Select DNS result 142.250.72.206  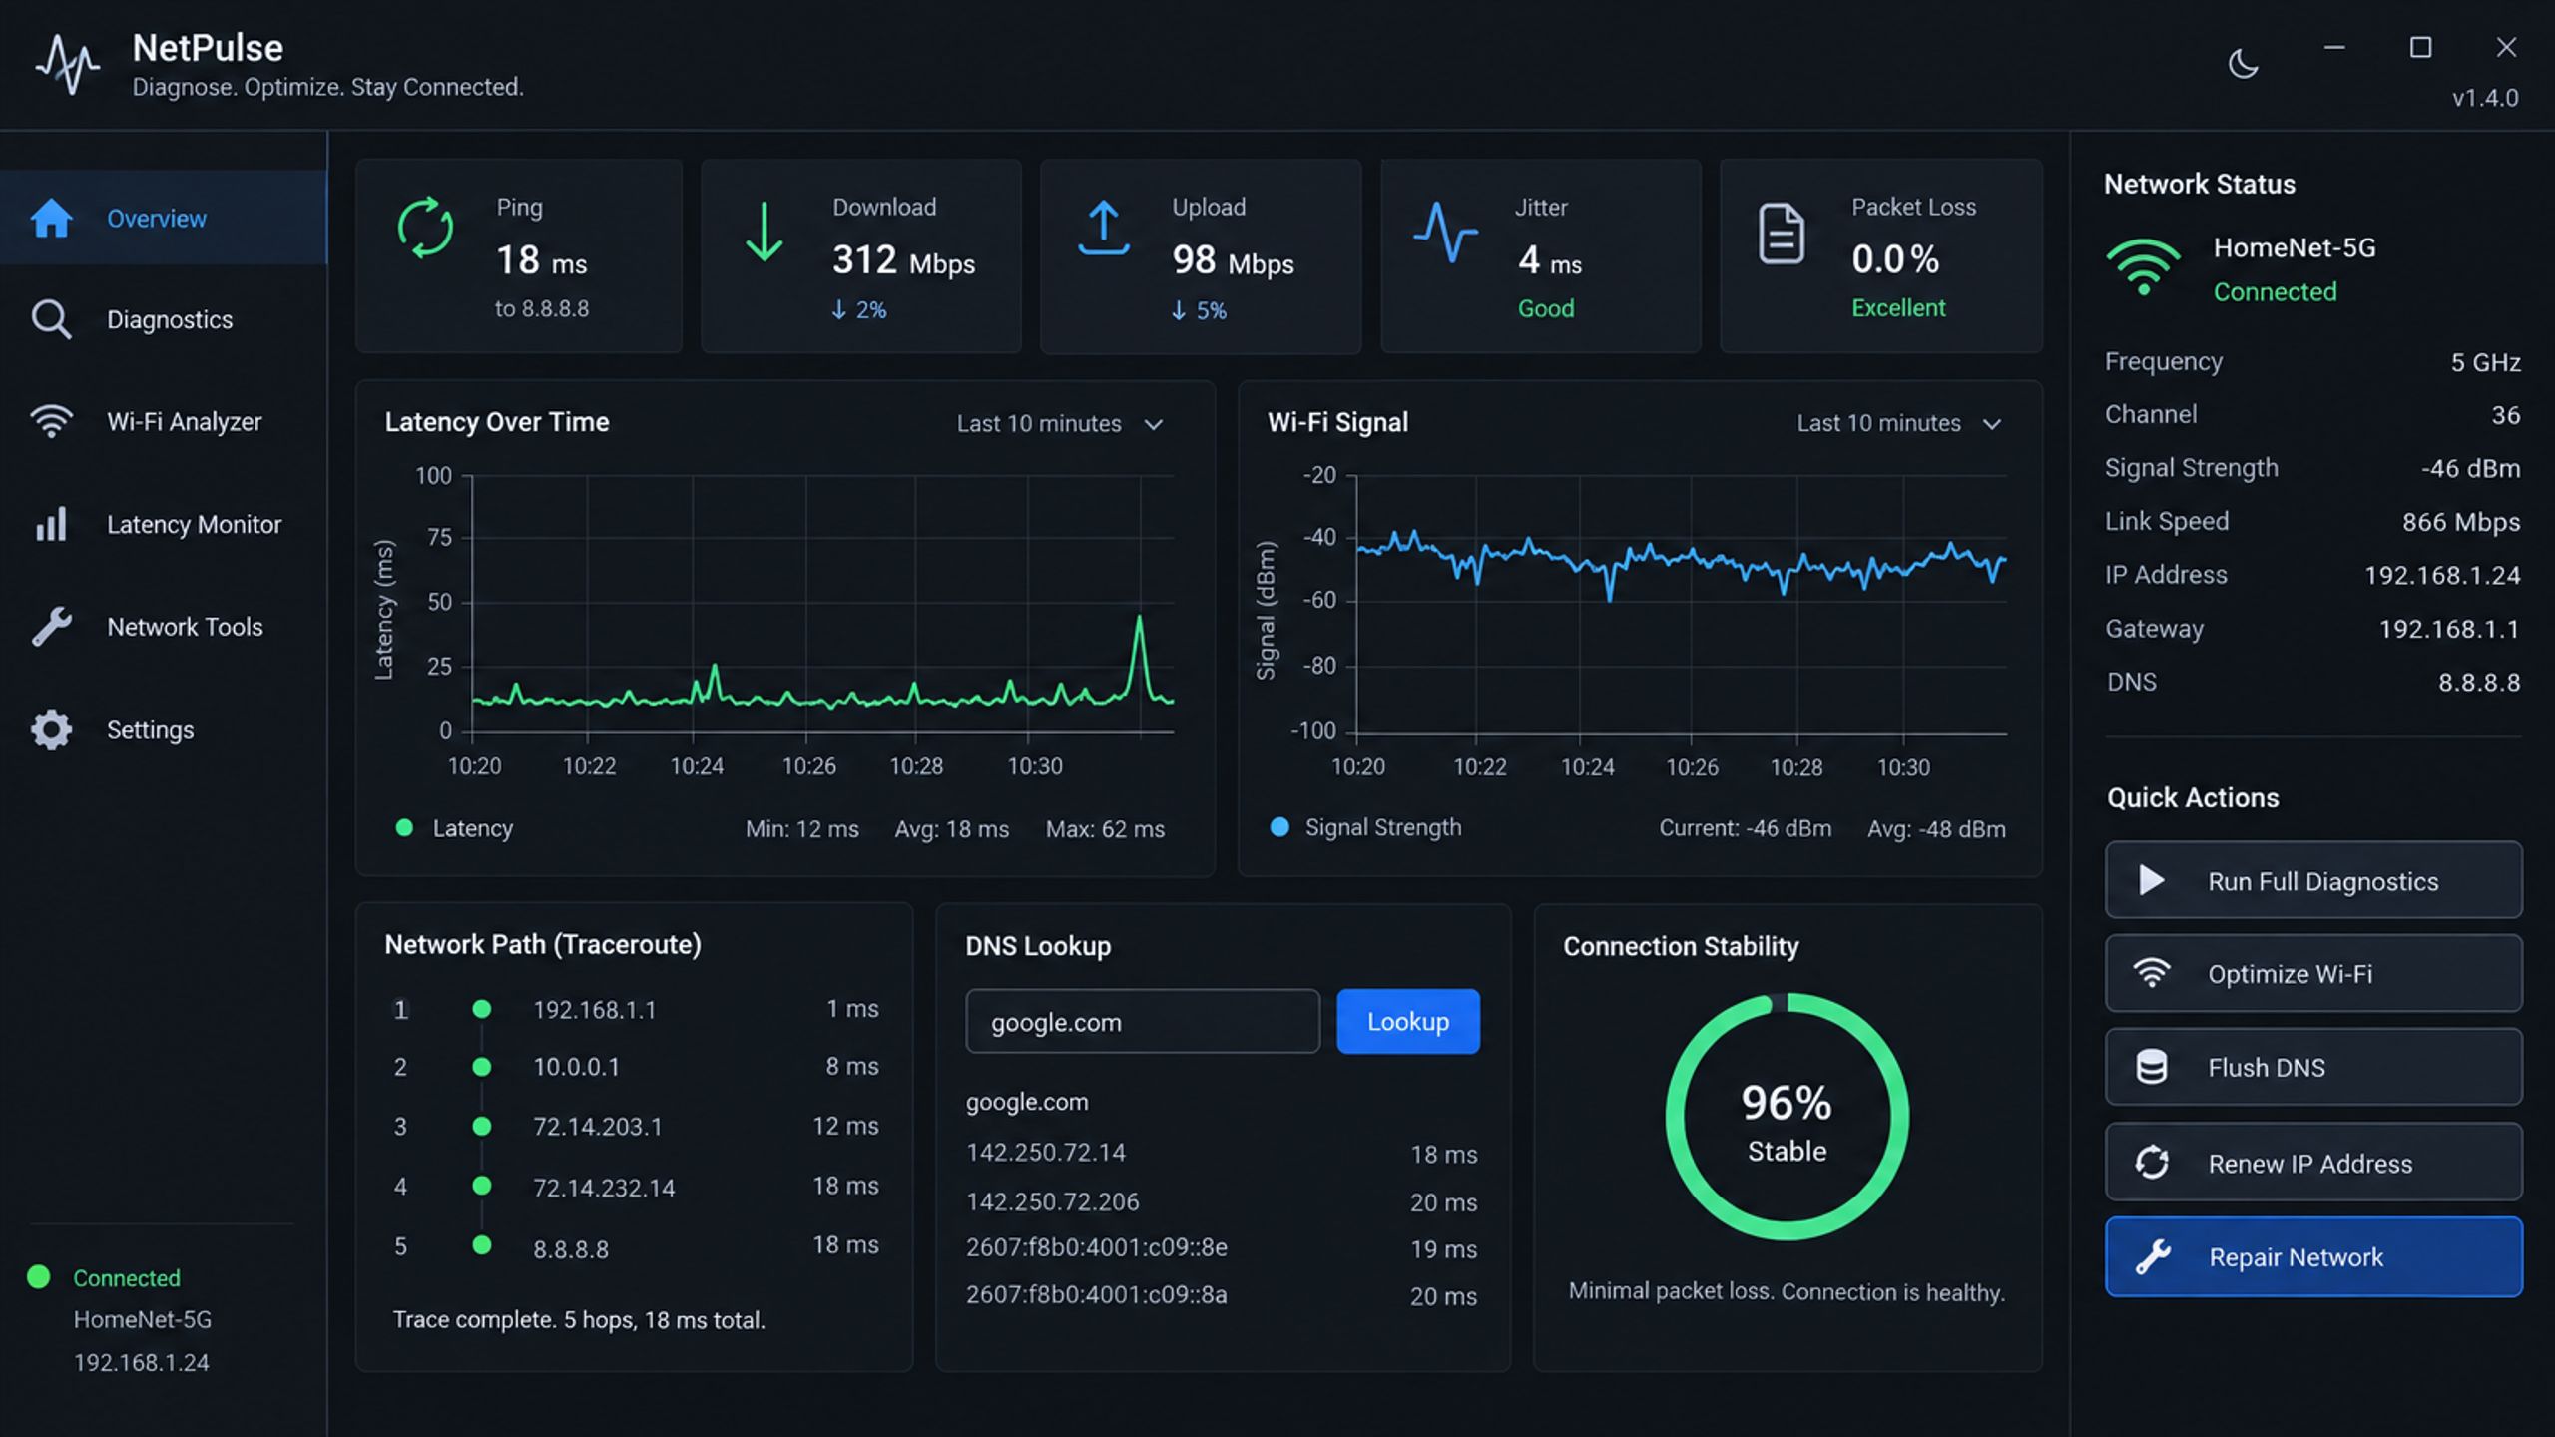[1222, 1201]
